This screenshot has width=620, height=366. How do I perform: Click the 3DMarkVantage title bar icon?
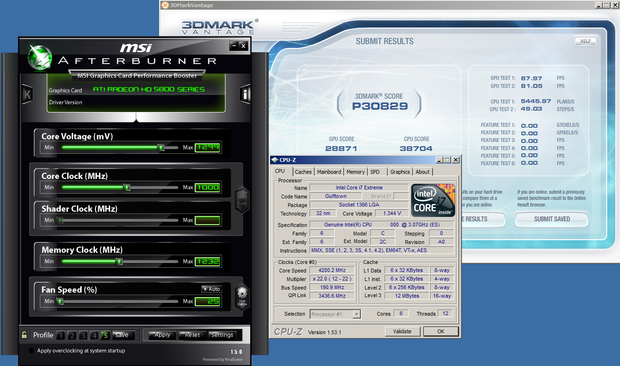165,5
